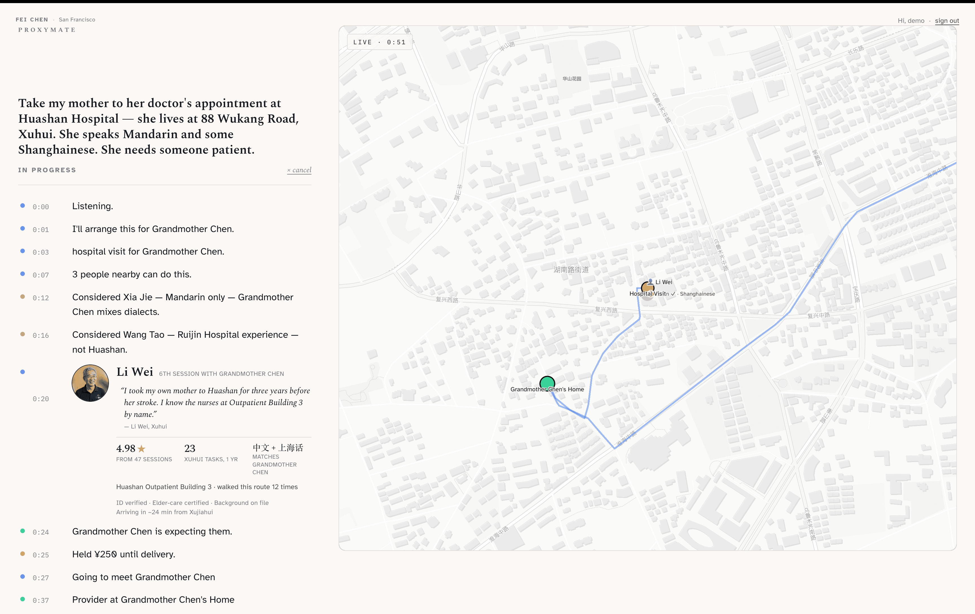
Task: Click the "6TH SESSION WITH GRANDMOTHER CHEN" label
Action: 221,374
